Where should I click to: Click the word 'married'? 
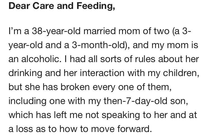[99, 31]
